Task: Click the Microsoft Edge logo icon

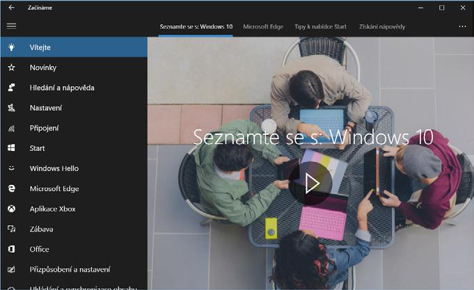Action: click(x=12, y=188)
